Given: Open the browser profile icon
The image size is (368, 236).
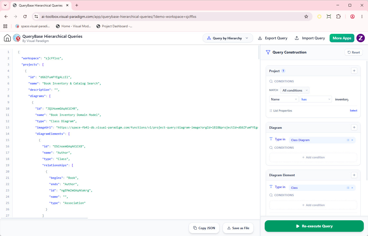Looking at the screenshot, I should tap(352, 17).
